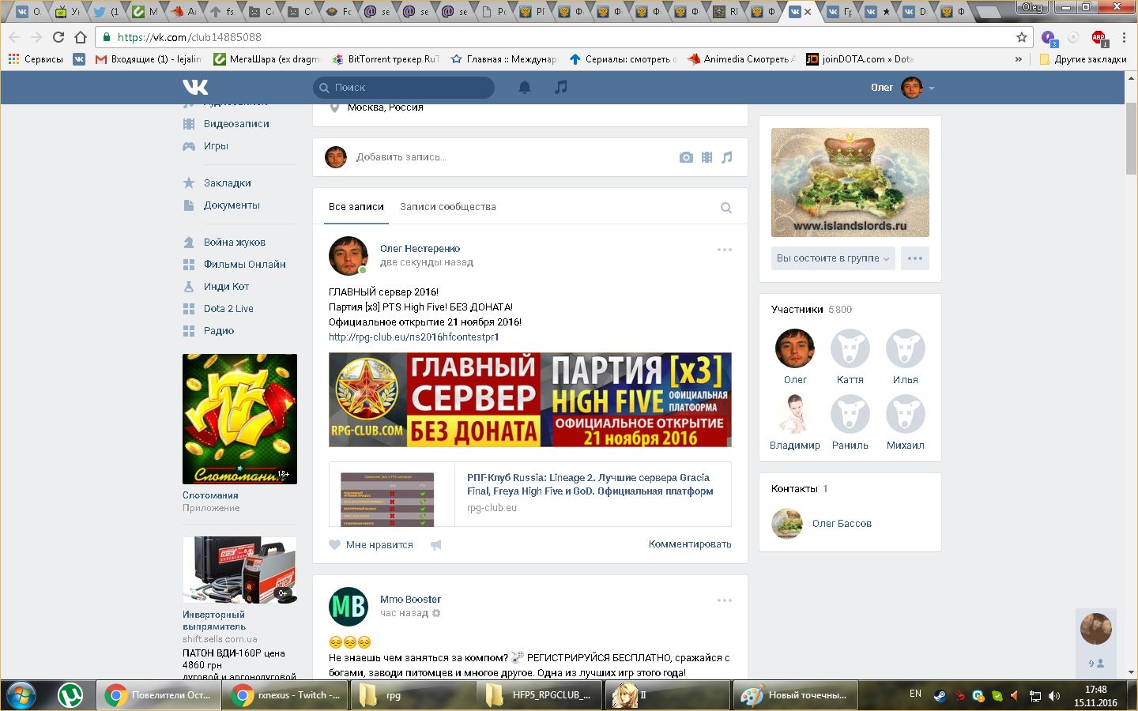Image resolution: width=1138 pixels, height=711 pixels.
Task: Like Олег Нестеренко's post with heart icon
Action: (x=335, y=544)
